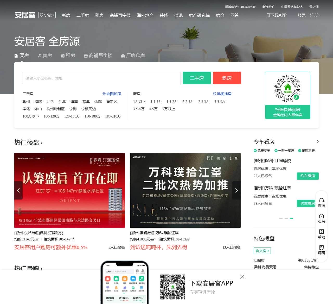Click the phone mockup in download banner
The width and height of the screenshot is (333, 304).
point(125,282)
